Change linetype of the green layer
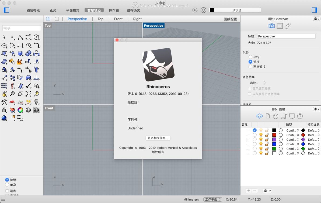The image size is (321, 203). tap(292, 149)
